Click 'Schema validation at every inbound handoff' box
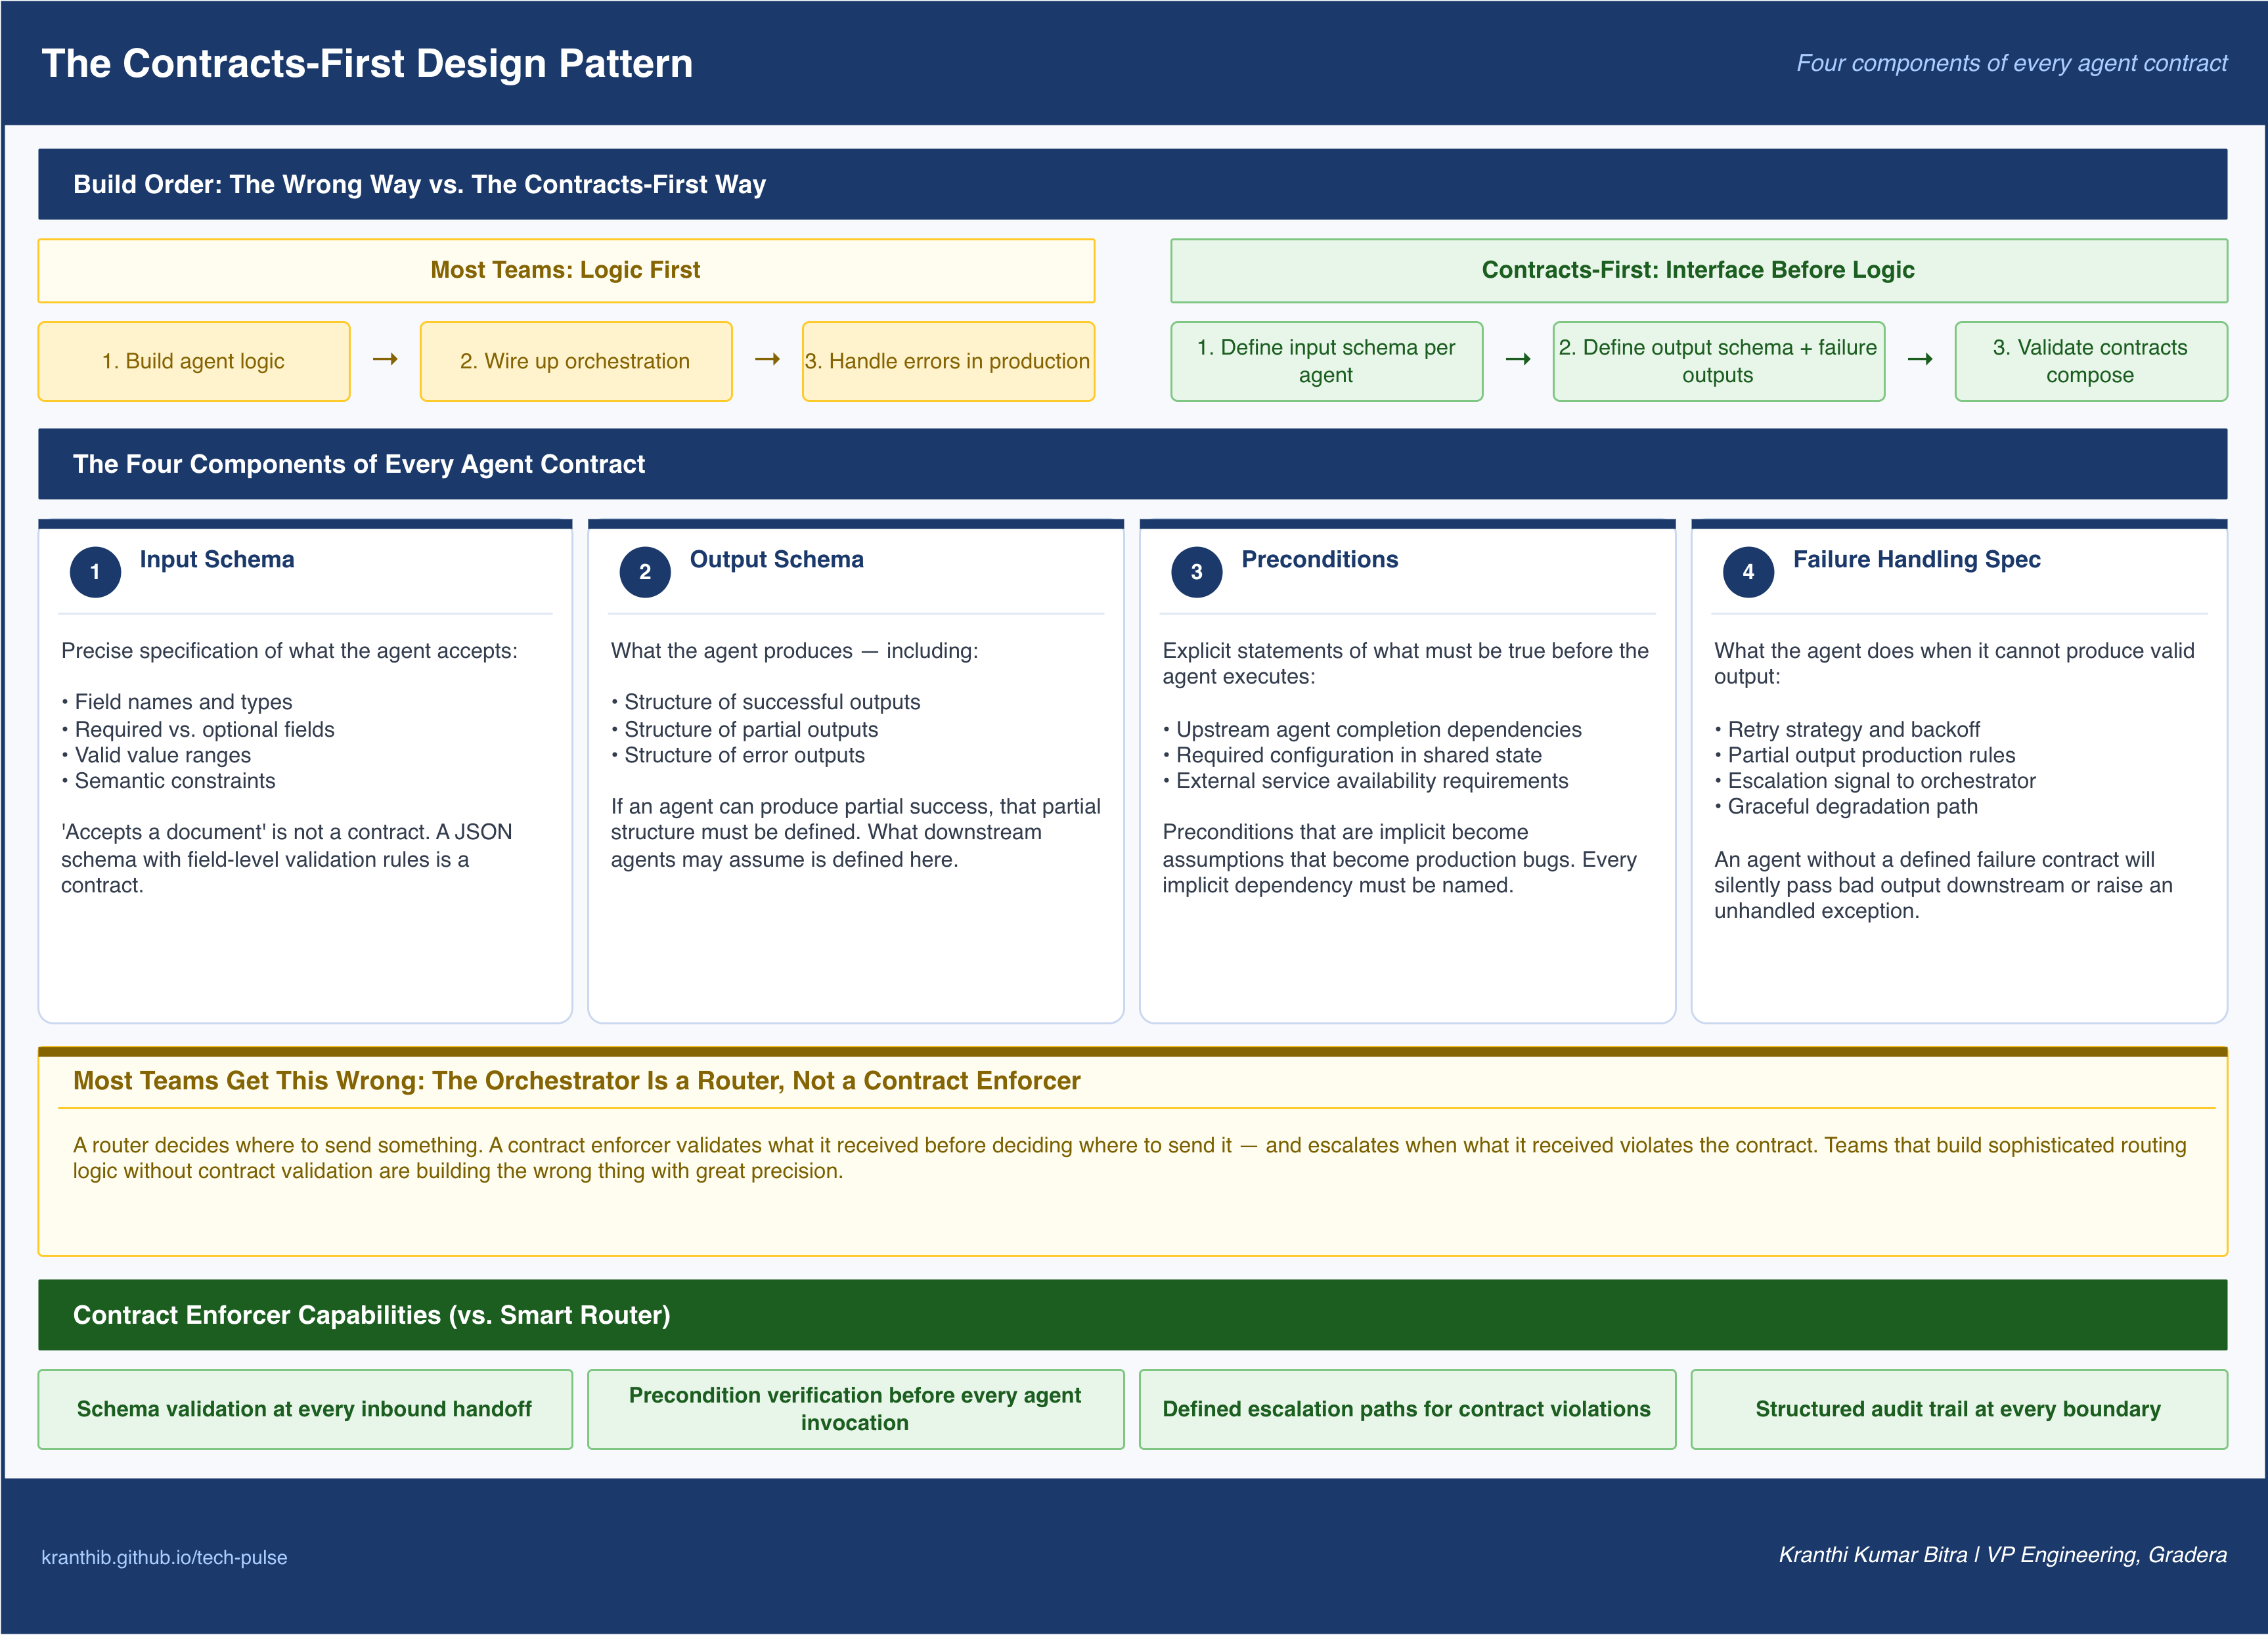 point(305,1409)
